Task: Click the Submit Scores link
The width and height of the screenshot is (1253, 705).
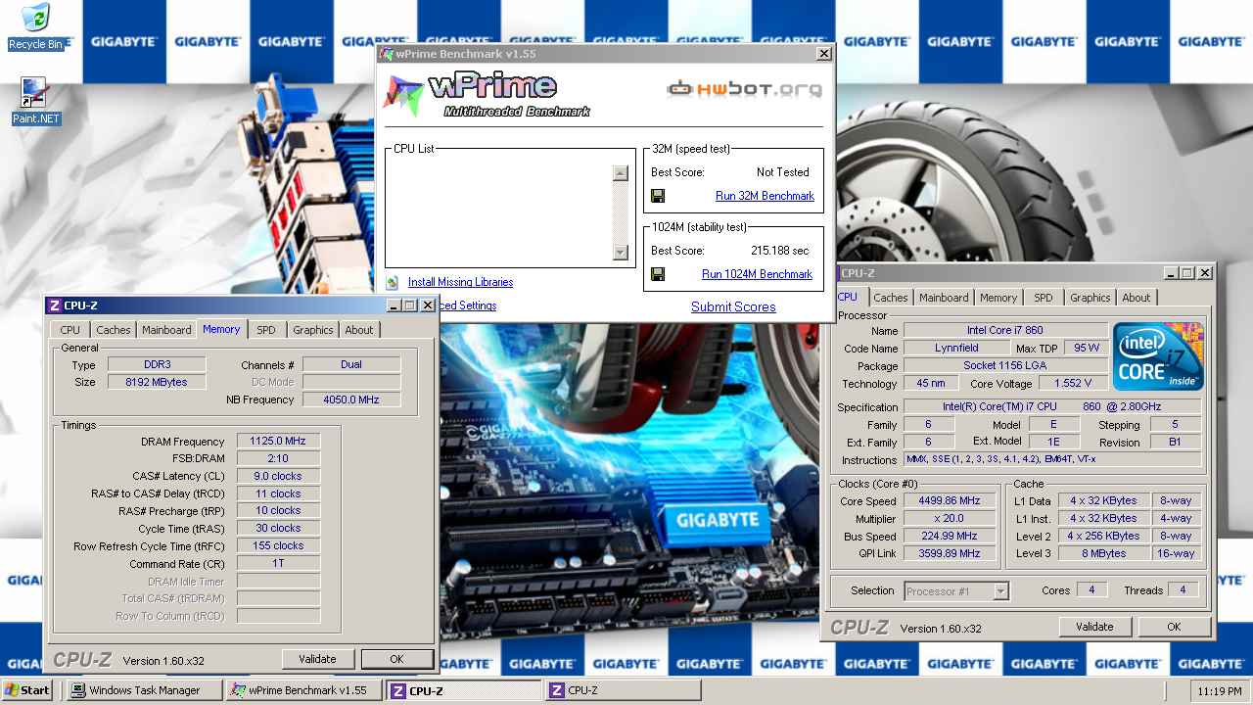Action: click(x=733, y=306)
